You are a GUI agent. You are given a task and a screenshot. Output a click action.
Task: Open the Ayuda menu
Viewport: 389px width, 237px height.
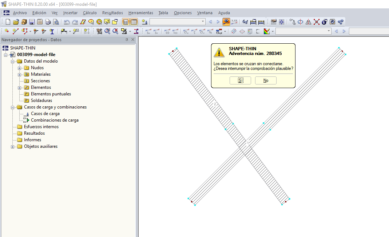(224, 13)
